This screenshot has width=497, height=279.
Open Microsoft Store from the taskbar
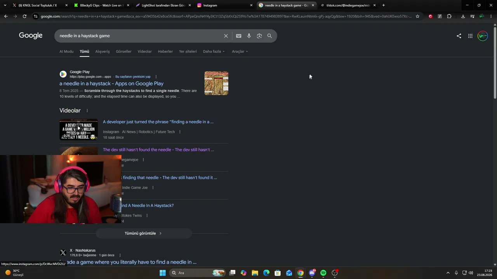(278, 273)
